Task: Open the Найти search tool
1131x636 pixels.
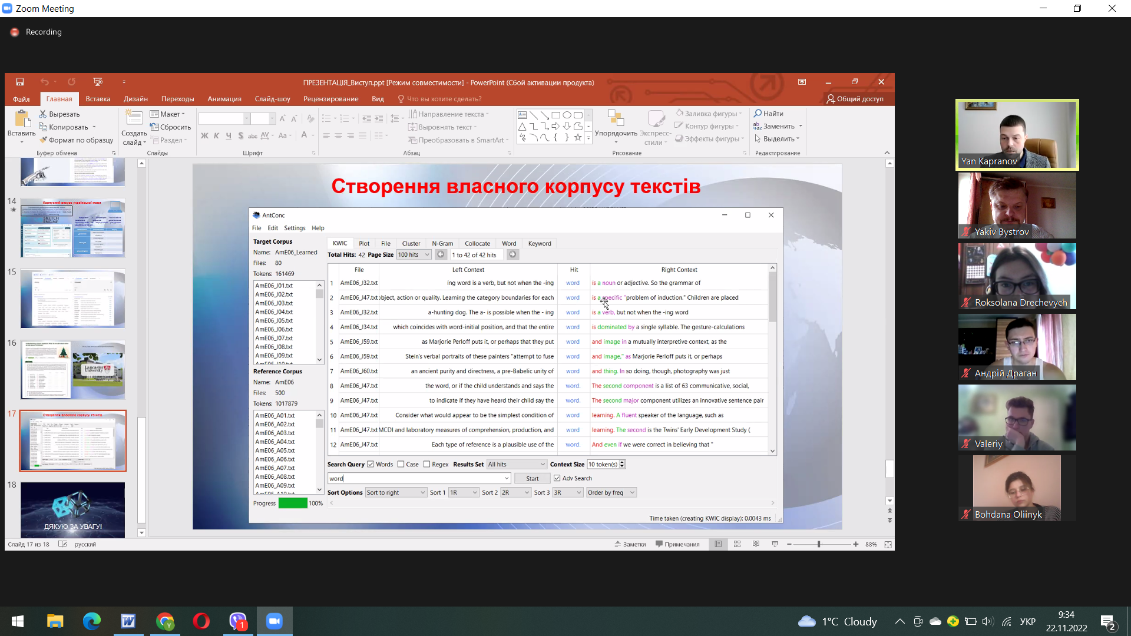Action: pos(769,113)
